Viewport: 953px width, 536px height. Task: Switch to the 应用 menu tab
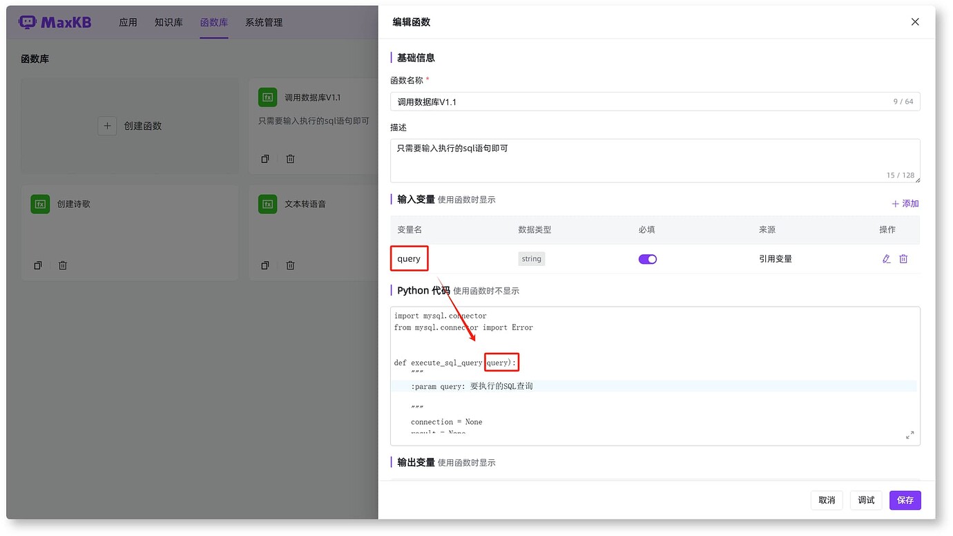pos(128,21)
